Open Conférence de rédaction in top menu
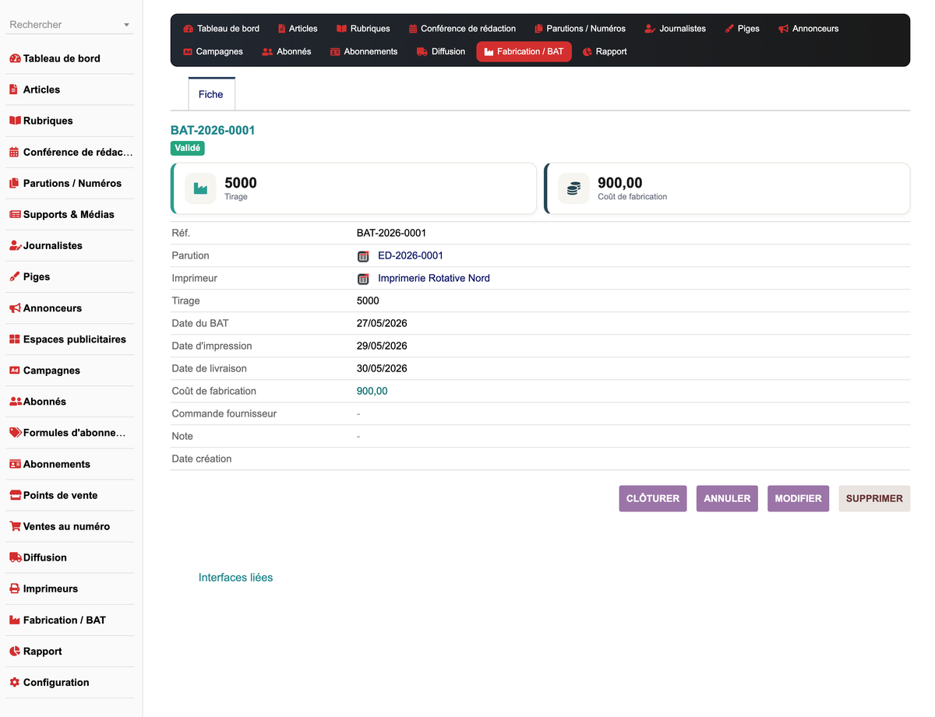Image resolution: width=935 pixels, height=717 pixels. tap(462, 29)
